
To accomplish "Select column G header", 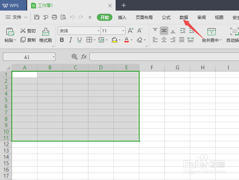I will click(177, 67).
